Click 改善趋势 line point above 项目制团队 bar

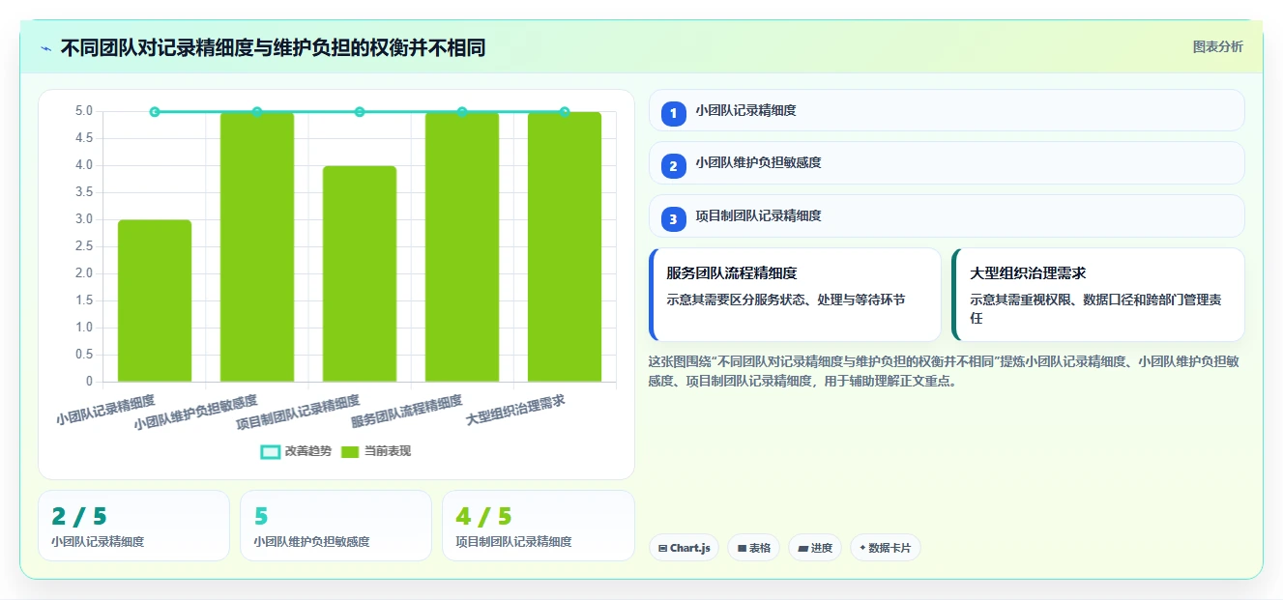(x=360, y=112)
